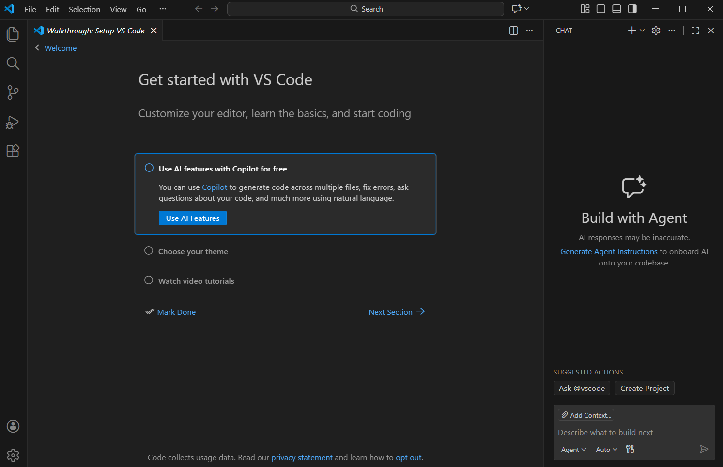
Task: Open the Selection menu
Action: coord(84,9)
